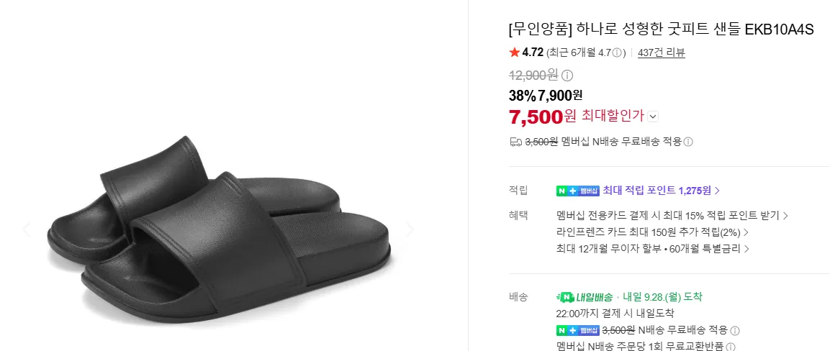Show next product image with right arrow
Viewport: 830px width, 351px height.
click(x=409, y=229)
